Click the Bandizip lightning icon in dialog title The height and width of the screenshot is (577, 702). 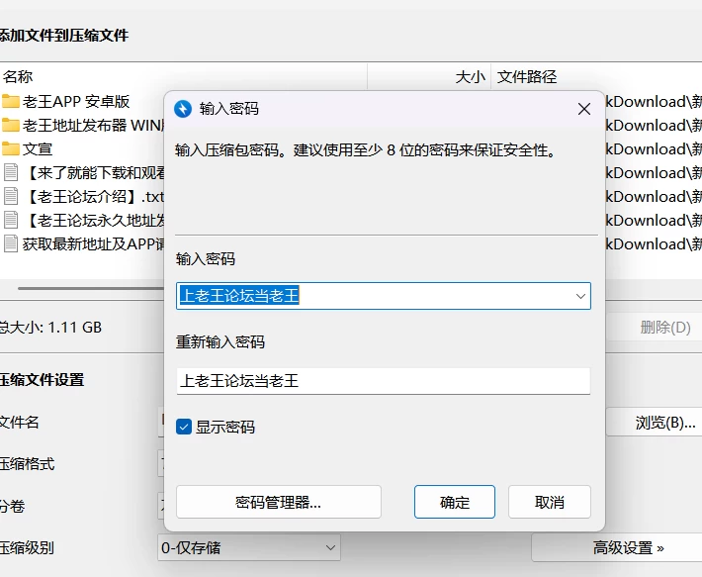click(183, 109)
